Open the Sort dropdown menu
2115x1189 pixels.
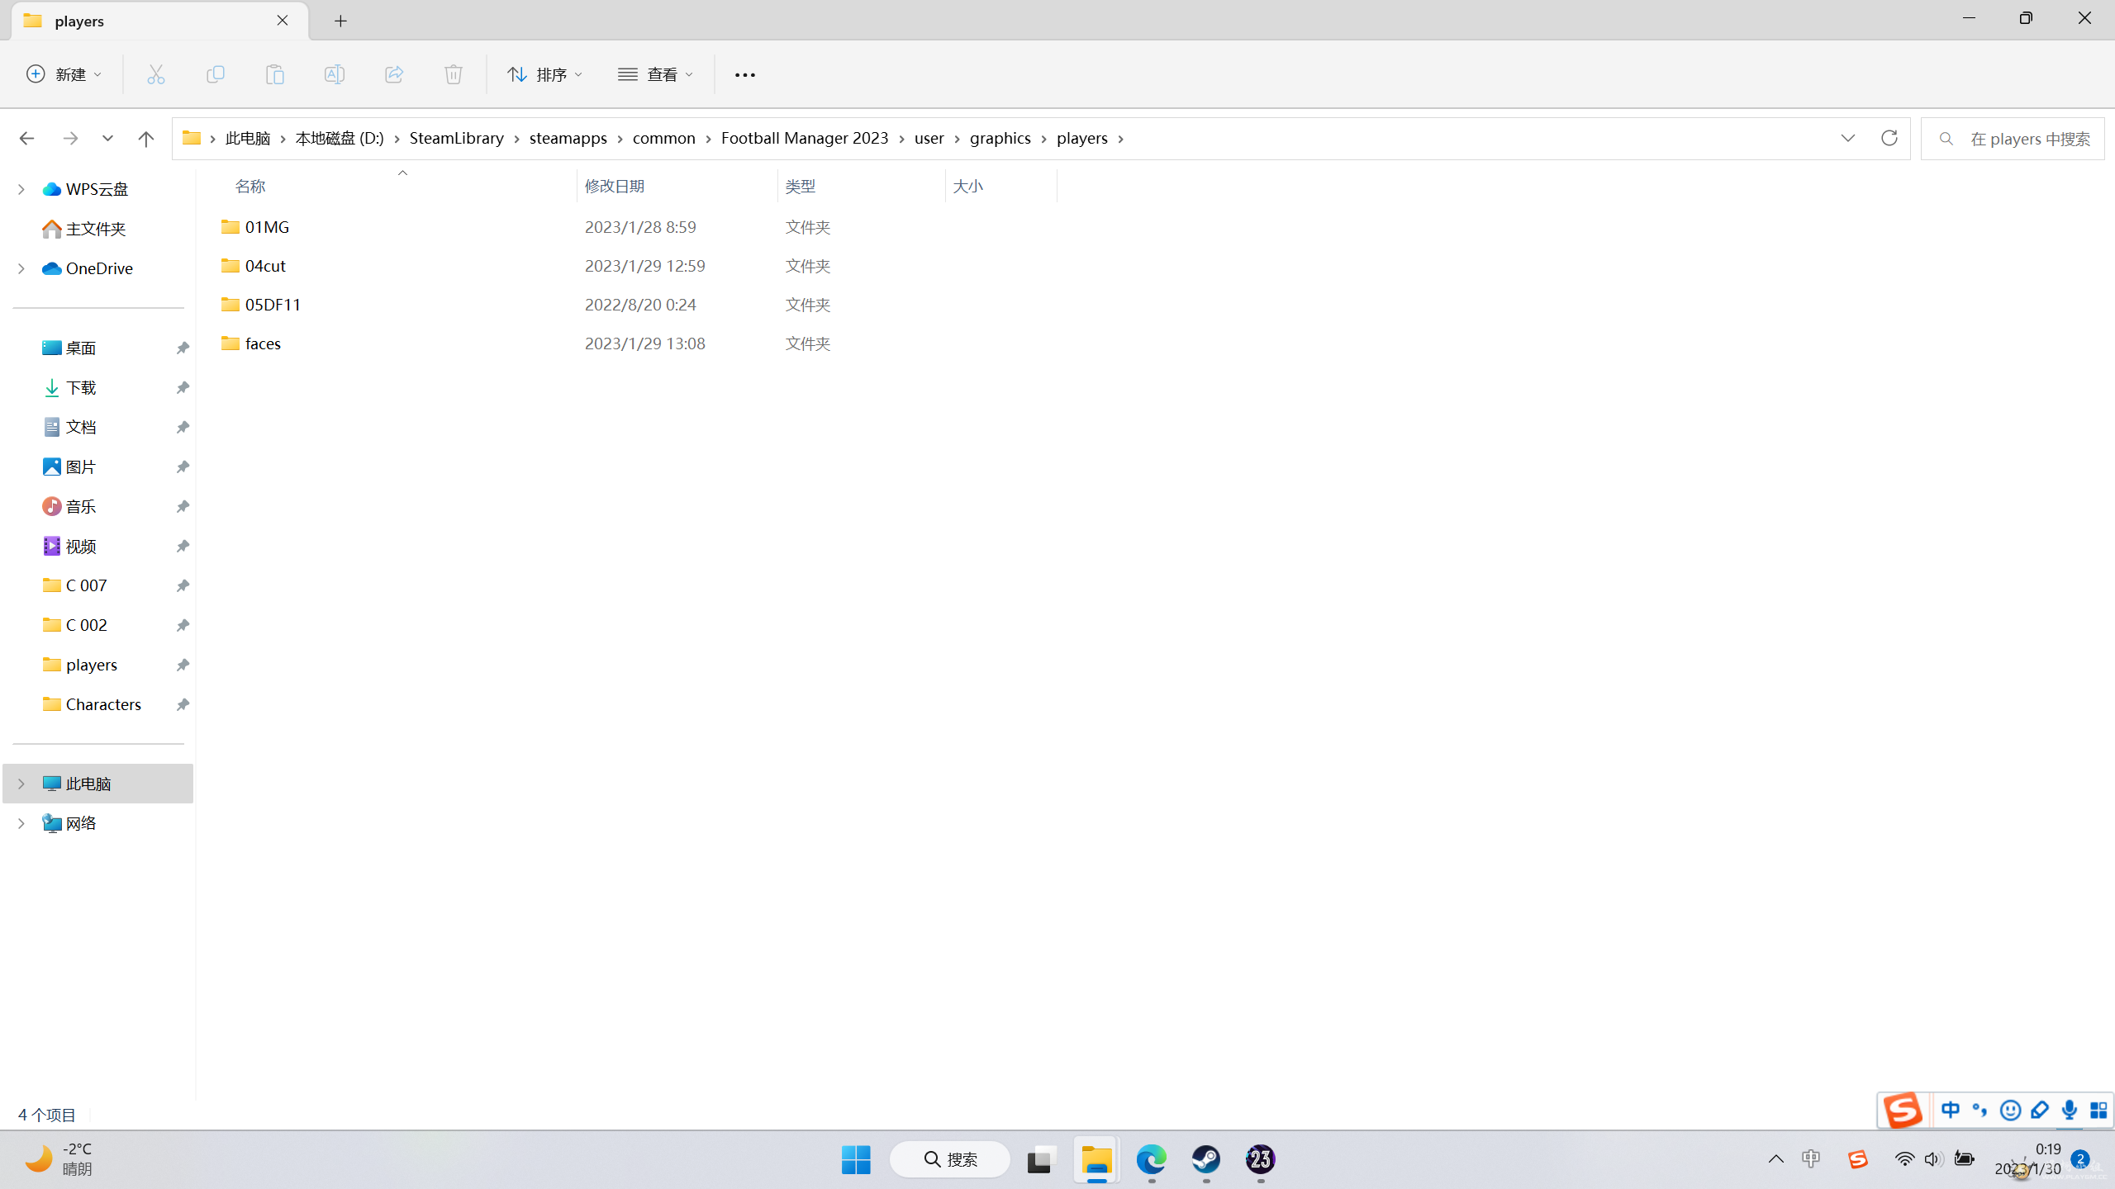click(x=545, y=74)
